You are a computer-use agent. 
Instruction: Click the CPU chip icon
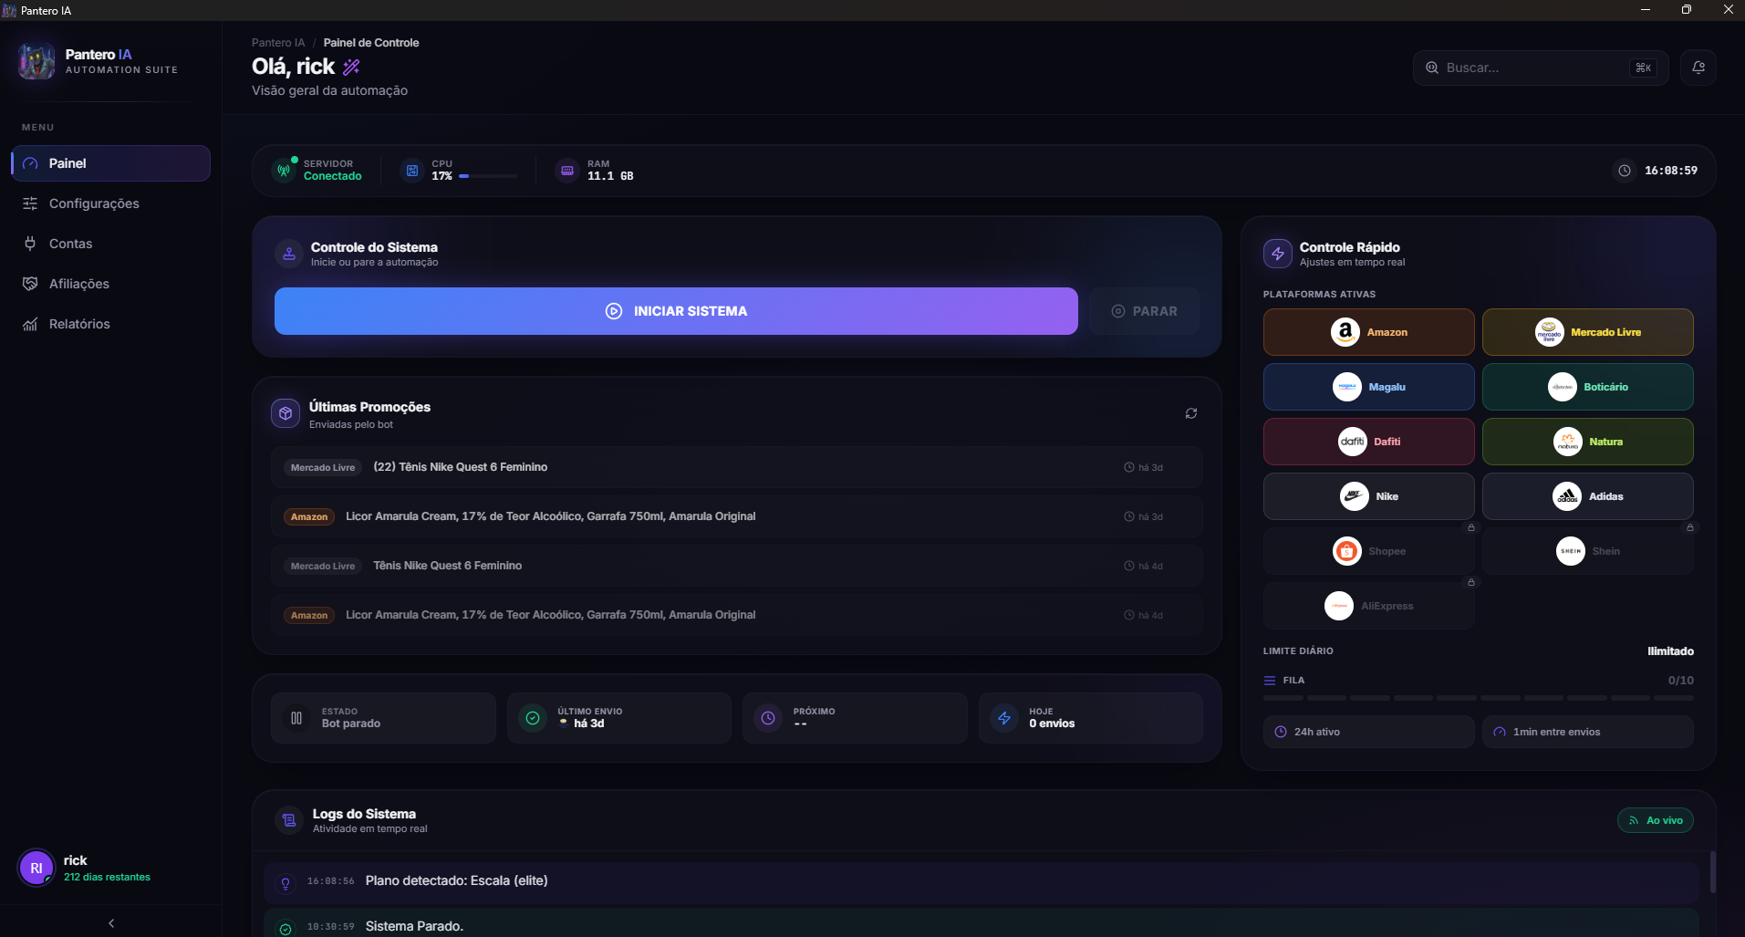pyautogui.click(x=412, y=171)
